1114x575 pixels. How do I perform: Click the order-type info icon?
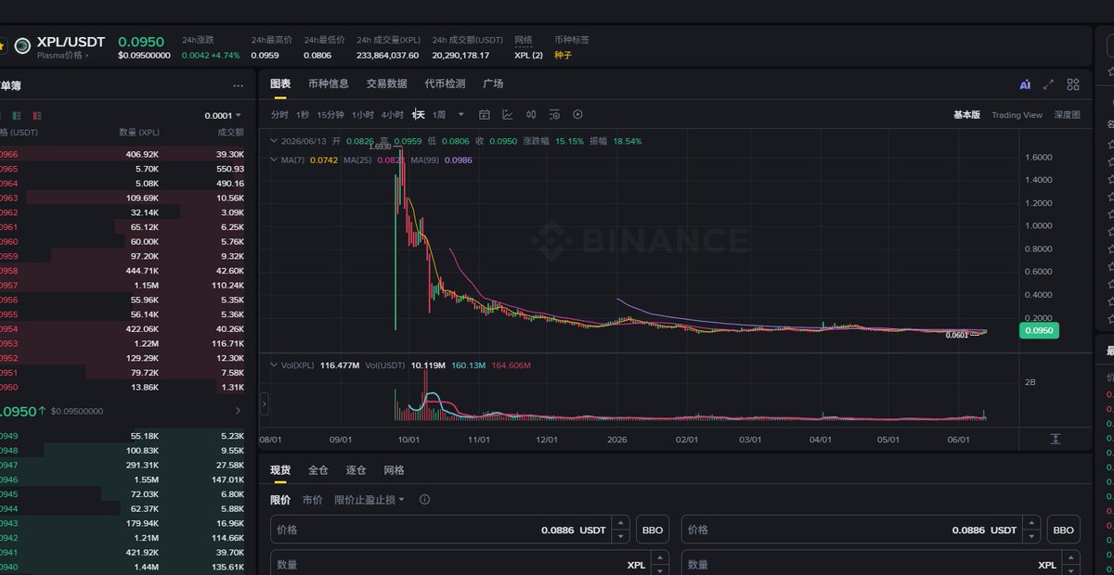(424, 500)
